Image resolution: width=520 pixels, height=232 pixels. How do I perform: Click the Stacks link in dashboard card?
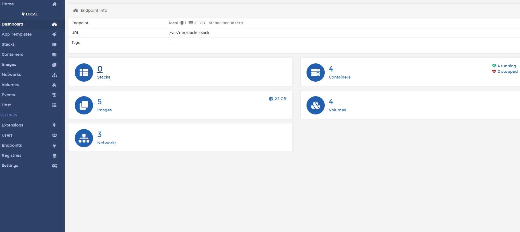[x=104, y=77]
